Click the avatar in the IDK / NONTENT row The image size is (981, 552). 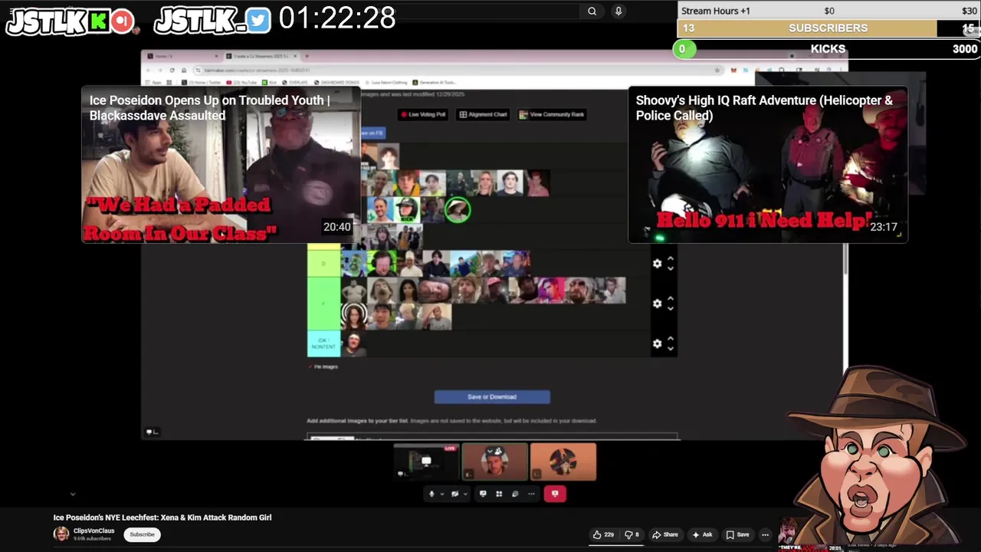(x=353, y=343)
